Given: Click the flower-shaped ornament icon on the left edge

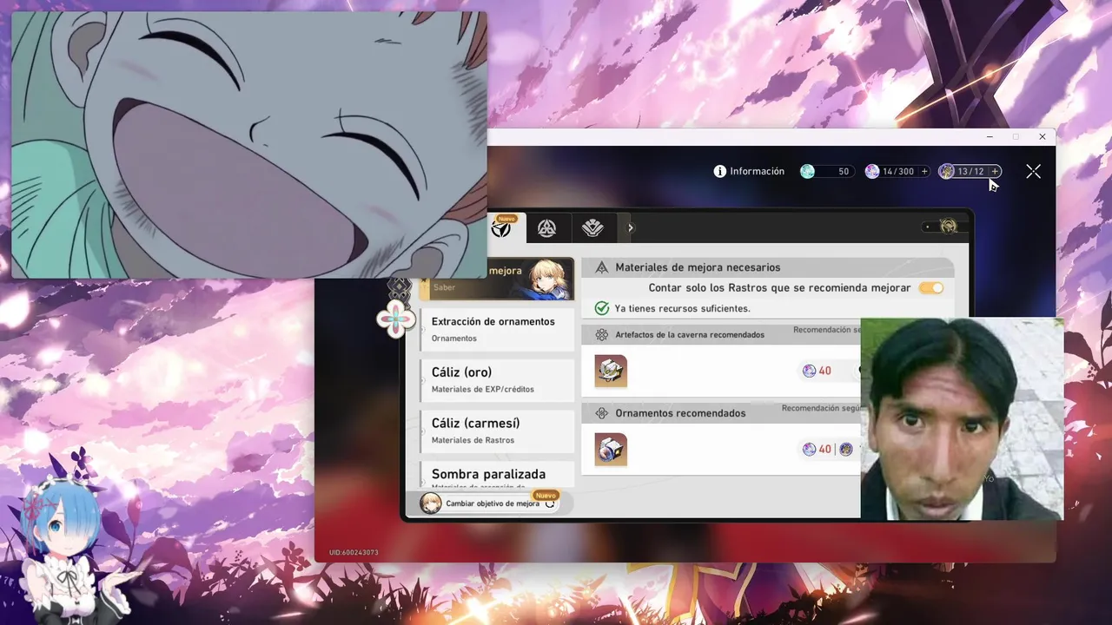Looking at the screenshot, I should (396, 319).
